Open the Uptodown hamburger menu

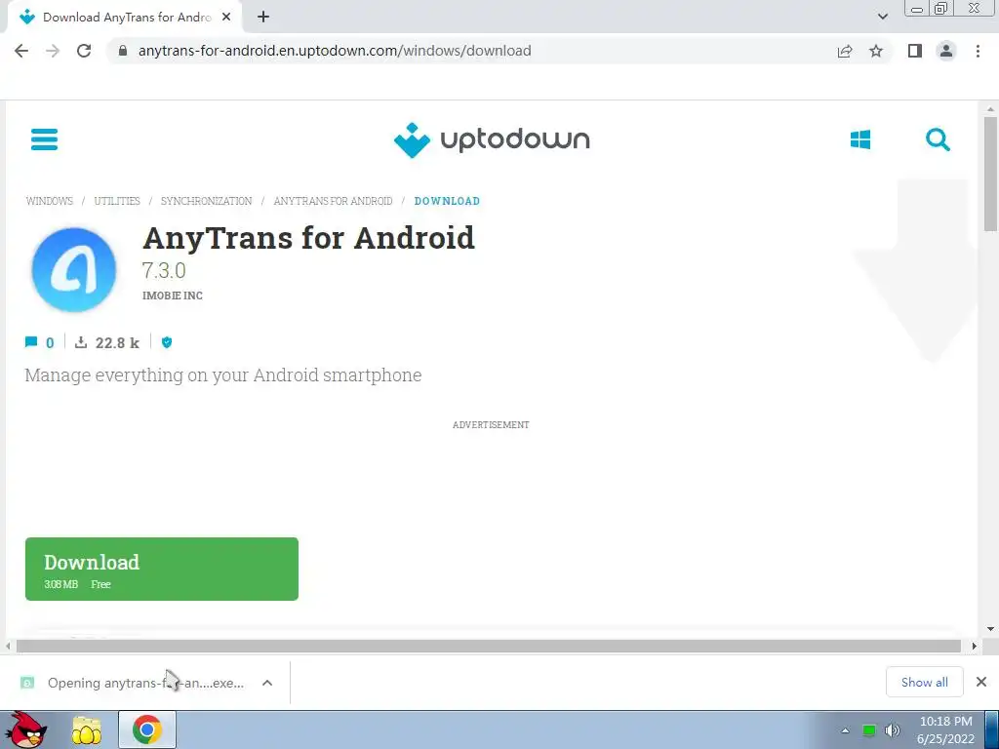44,138
